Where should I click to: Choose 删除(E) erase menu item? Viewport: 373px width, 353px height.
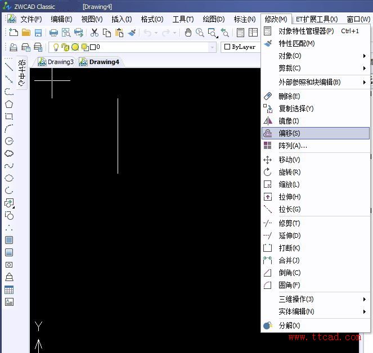click(316, 96)
